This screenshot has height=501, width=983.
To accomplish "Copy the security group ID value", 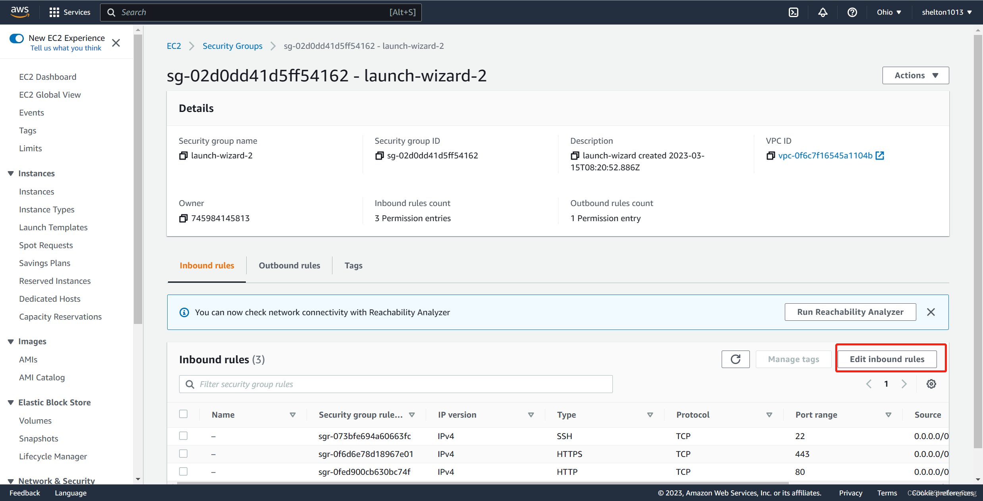I will 379,156.
